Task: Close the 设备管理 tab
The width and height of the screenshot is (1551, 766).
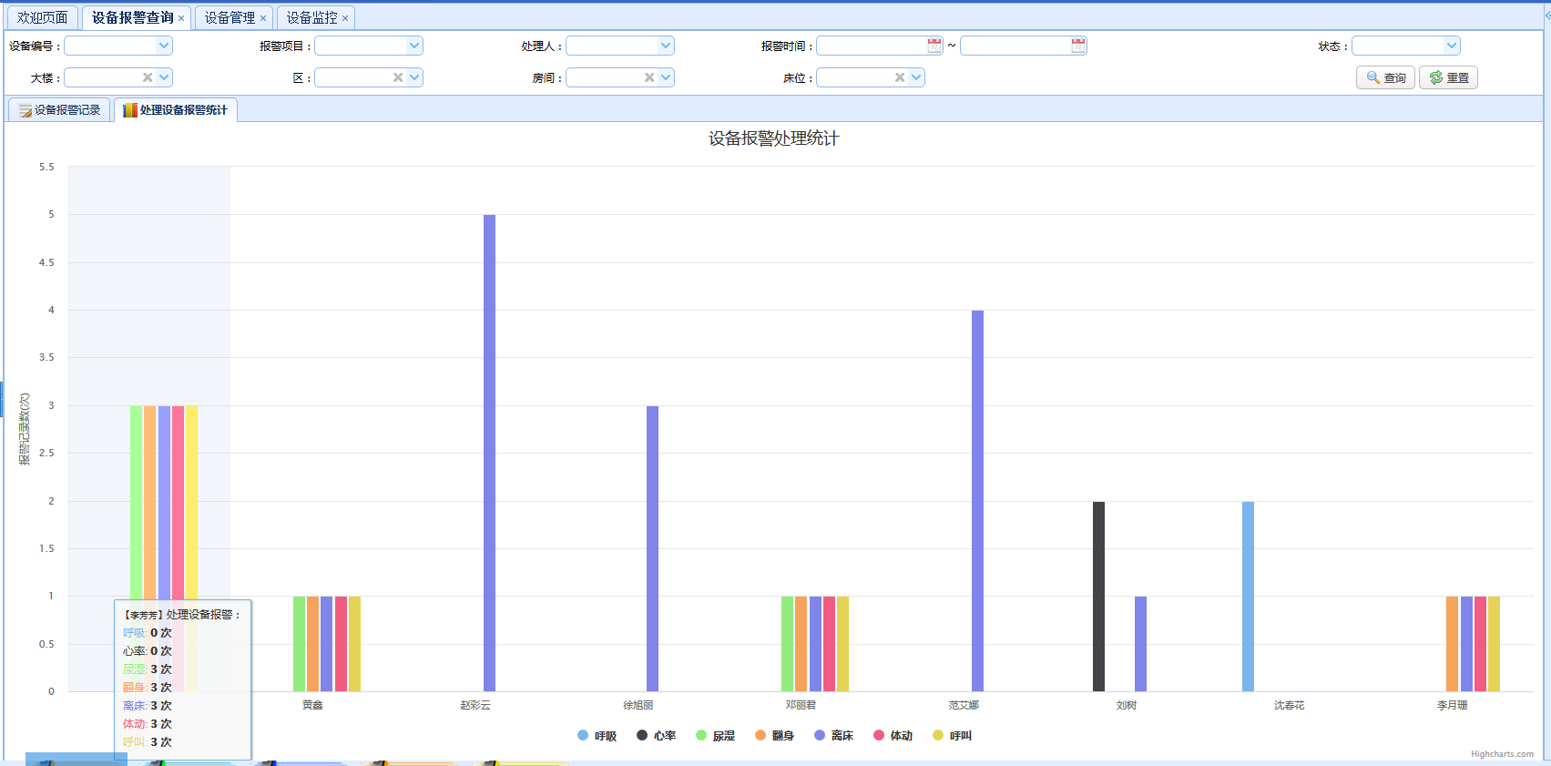Action: click(263, 18)
